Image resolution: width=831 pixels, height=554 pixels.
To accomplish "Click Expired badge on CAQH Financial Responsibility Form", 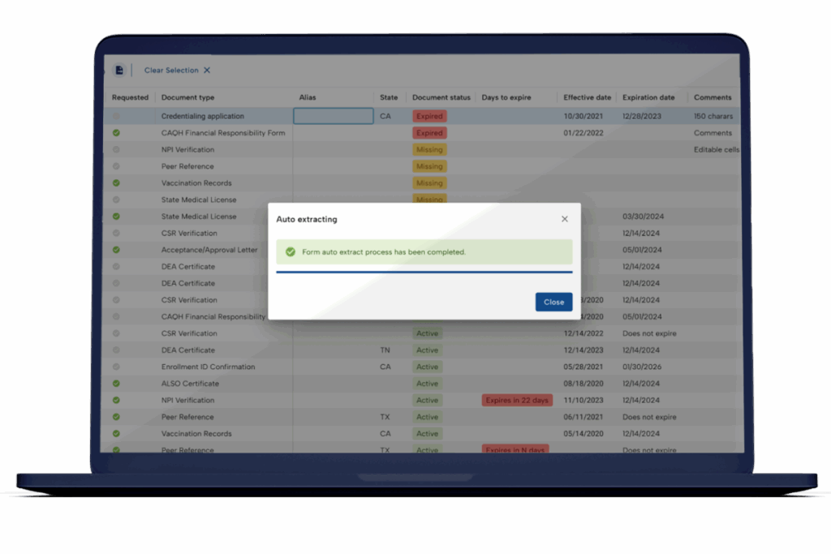I will click(429, 133).
